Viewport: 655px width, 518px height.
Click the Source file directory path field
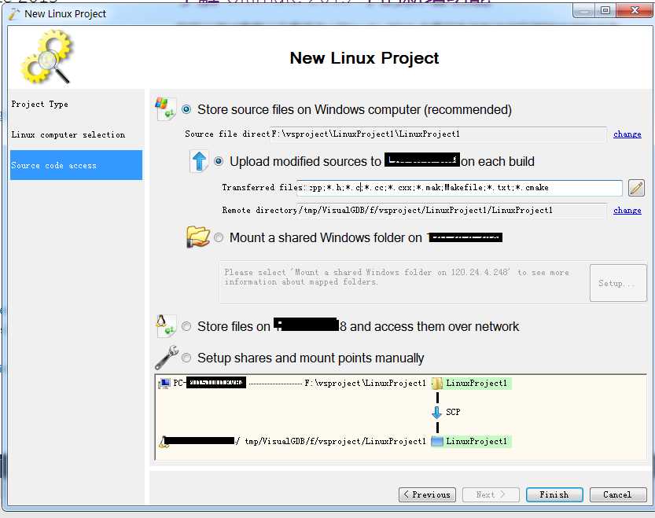(439, 134)
